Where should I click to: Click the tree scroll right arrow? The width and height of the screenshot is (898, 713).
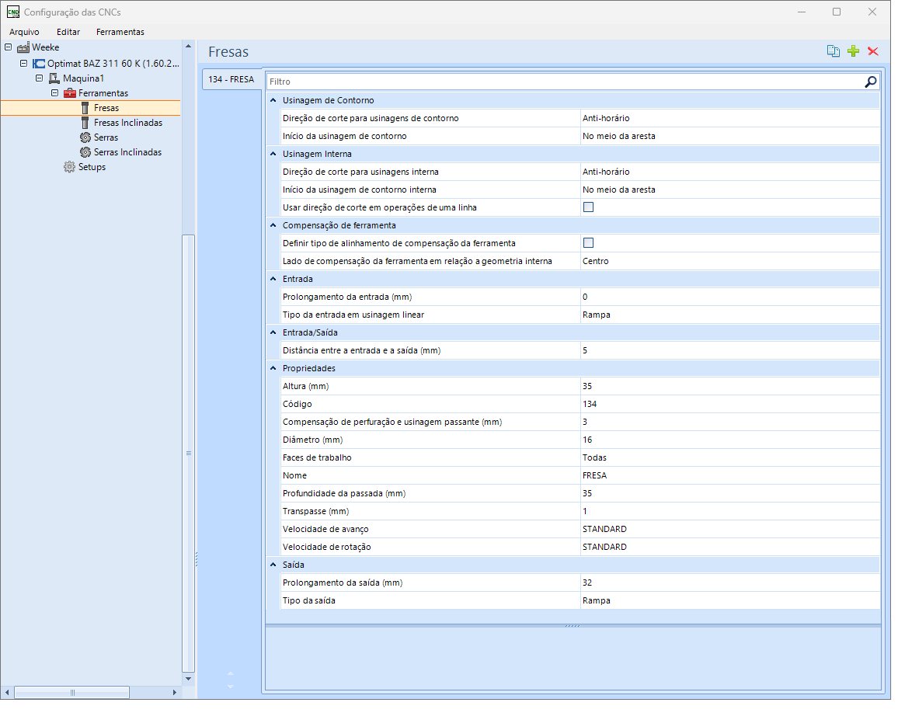175,693
